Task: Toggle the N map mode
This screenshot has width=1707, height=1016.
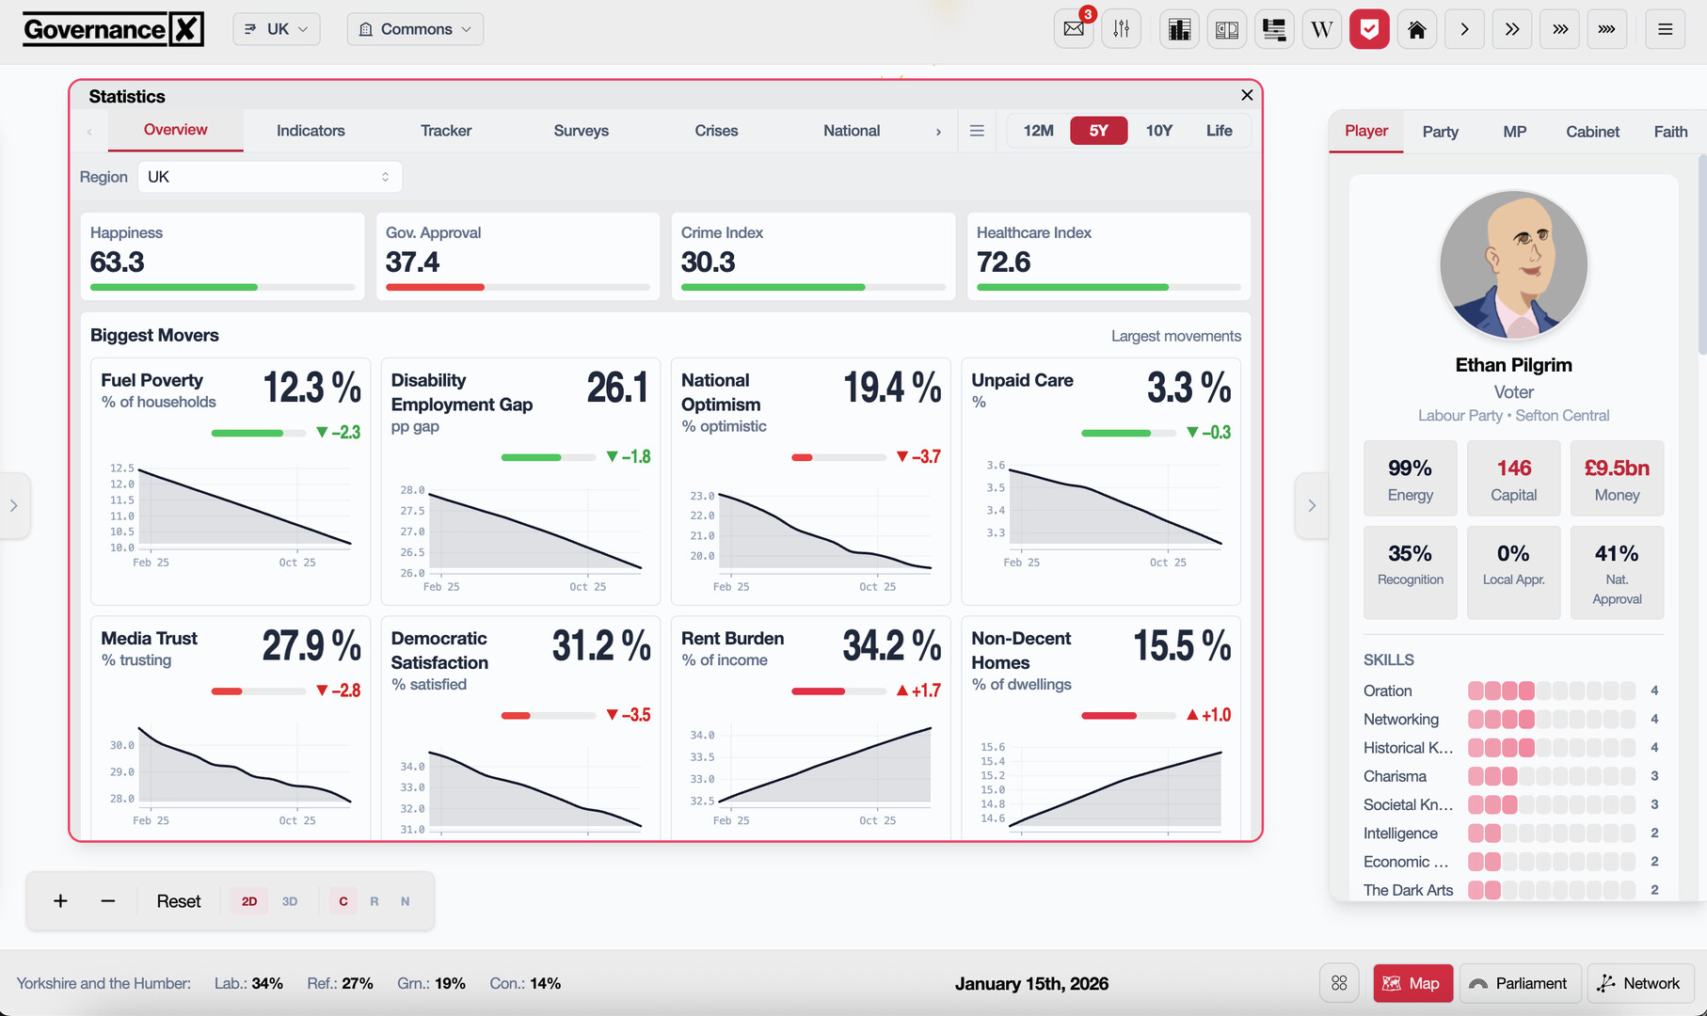Action: tap(406, 901)
